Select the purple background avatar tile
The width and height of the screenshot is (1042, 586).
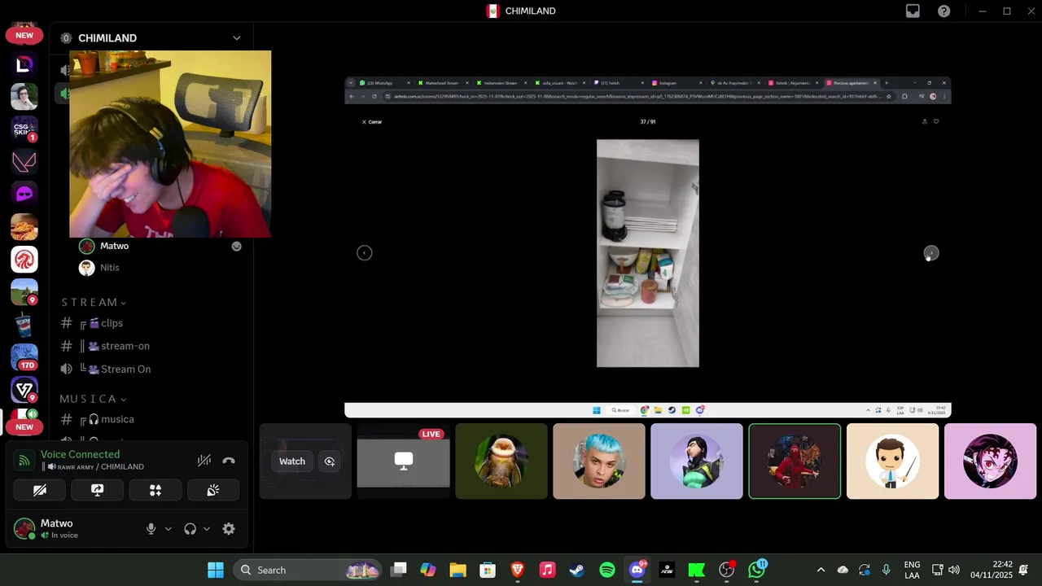697,461
